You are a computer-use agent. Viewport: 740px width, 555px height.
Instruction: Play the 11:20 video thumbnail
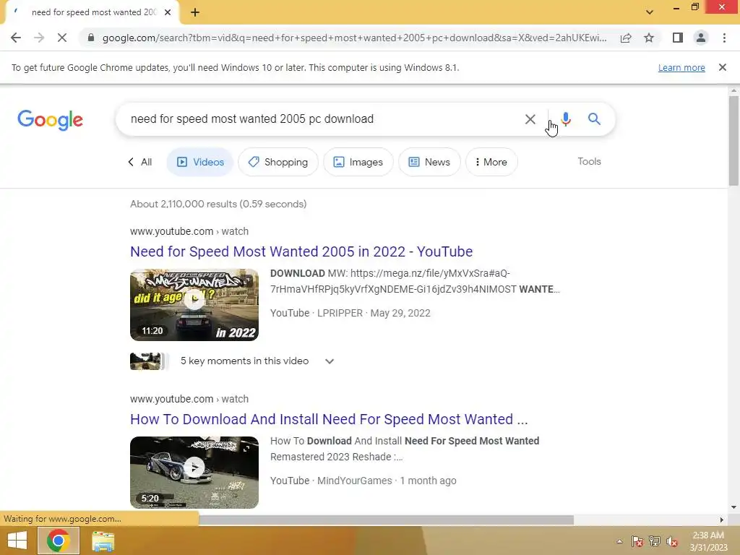[194, 305]
